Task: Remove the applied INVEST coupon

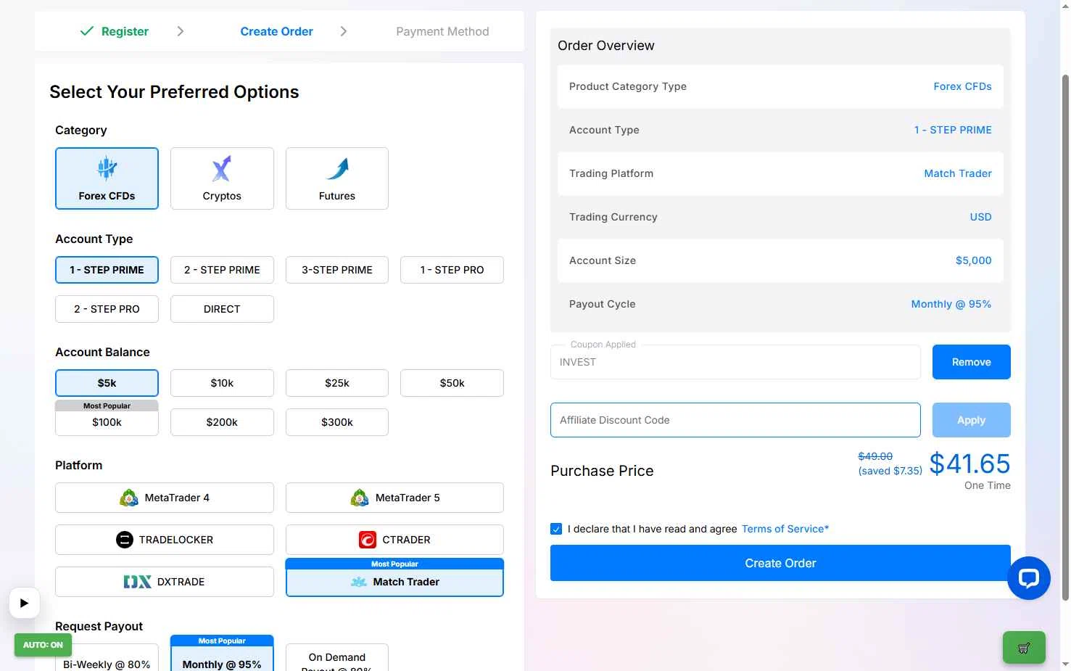Action: pyautogui.click(x=971, y=362)
